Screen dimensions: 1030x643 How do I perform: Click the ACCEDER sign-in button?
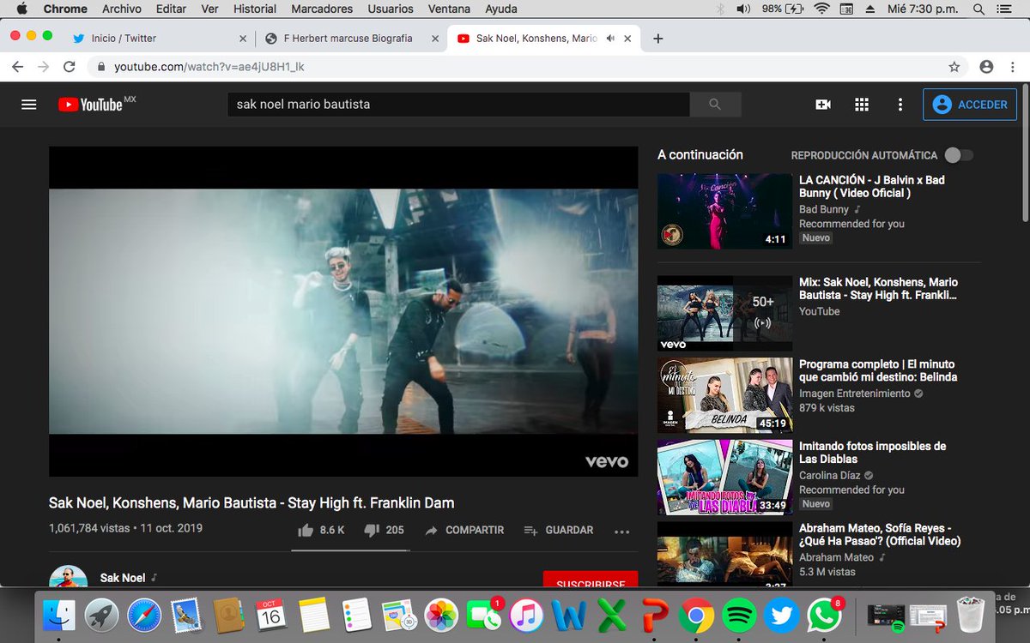coord(970,105)
